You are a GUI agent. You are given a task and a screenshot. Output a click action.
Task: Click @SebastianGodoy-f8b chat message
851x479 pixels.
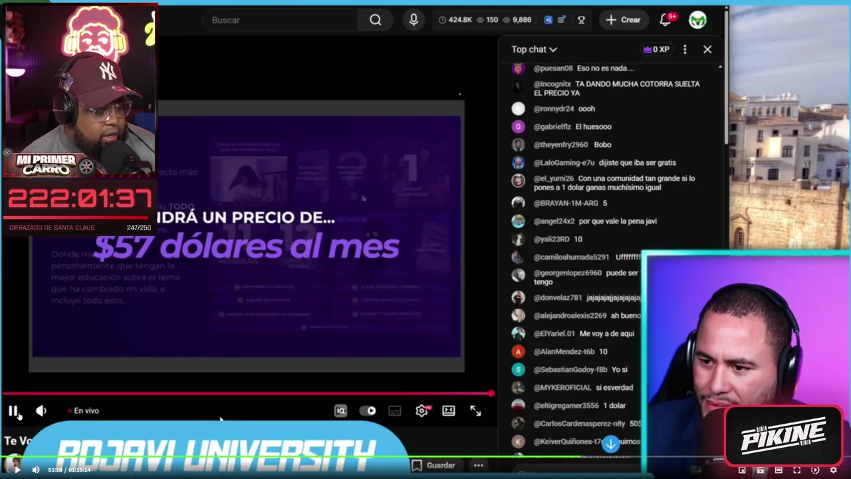(580, 369)
